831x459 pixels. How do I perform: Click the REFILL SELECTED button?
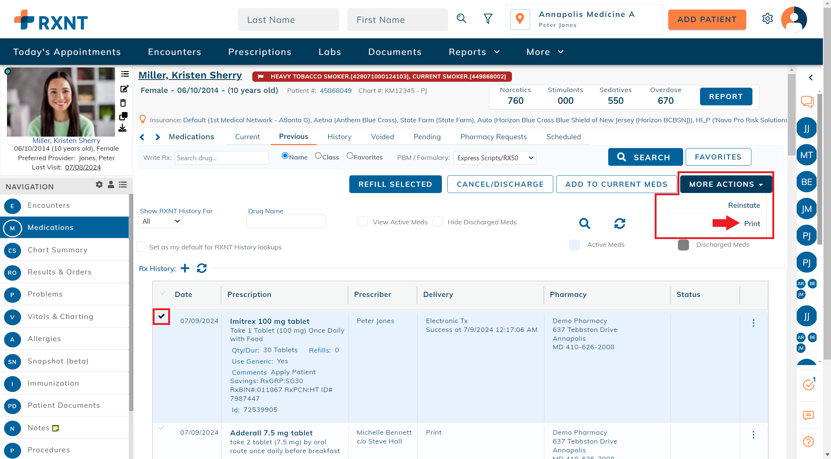tap(395, 184)
